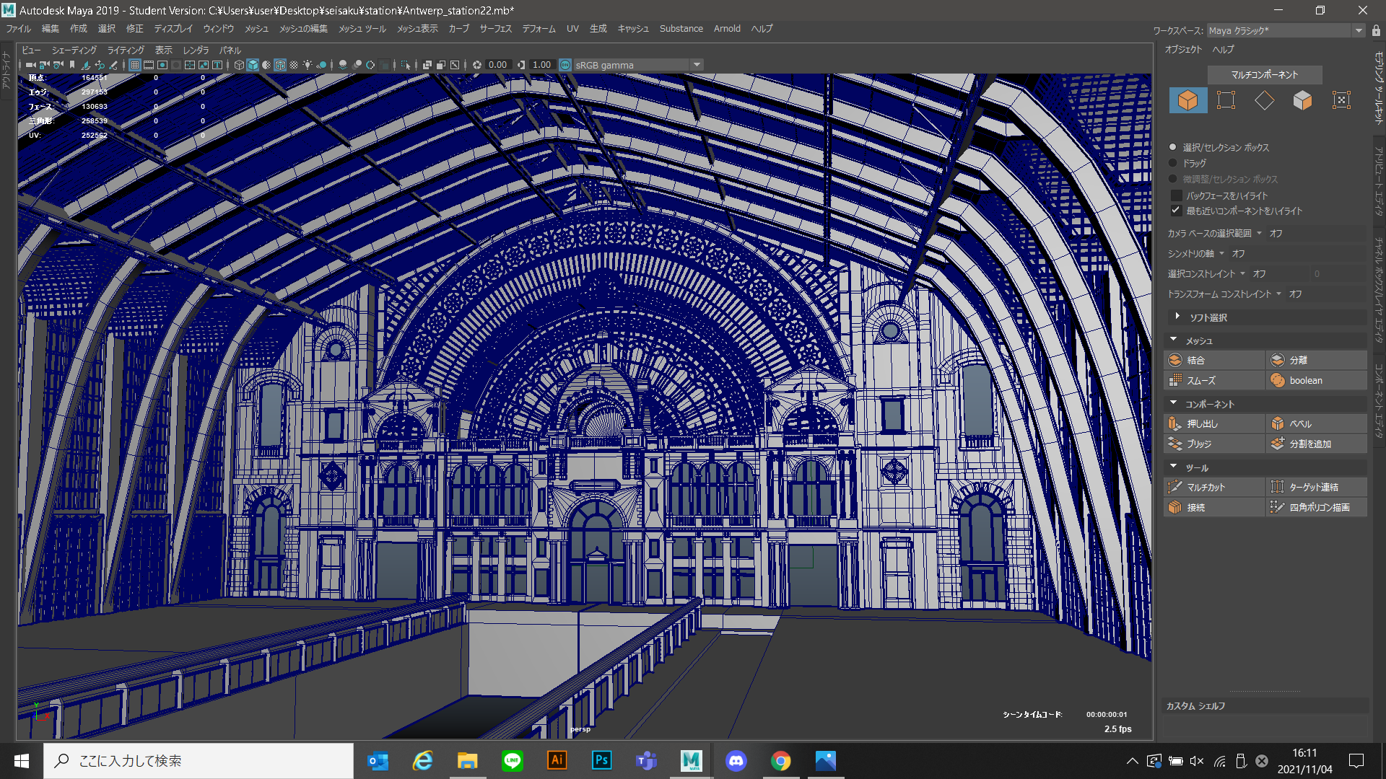Collapse the コンポーネント section

point(1174,403)
